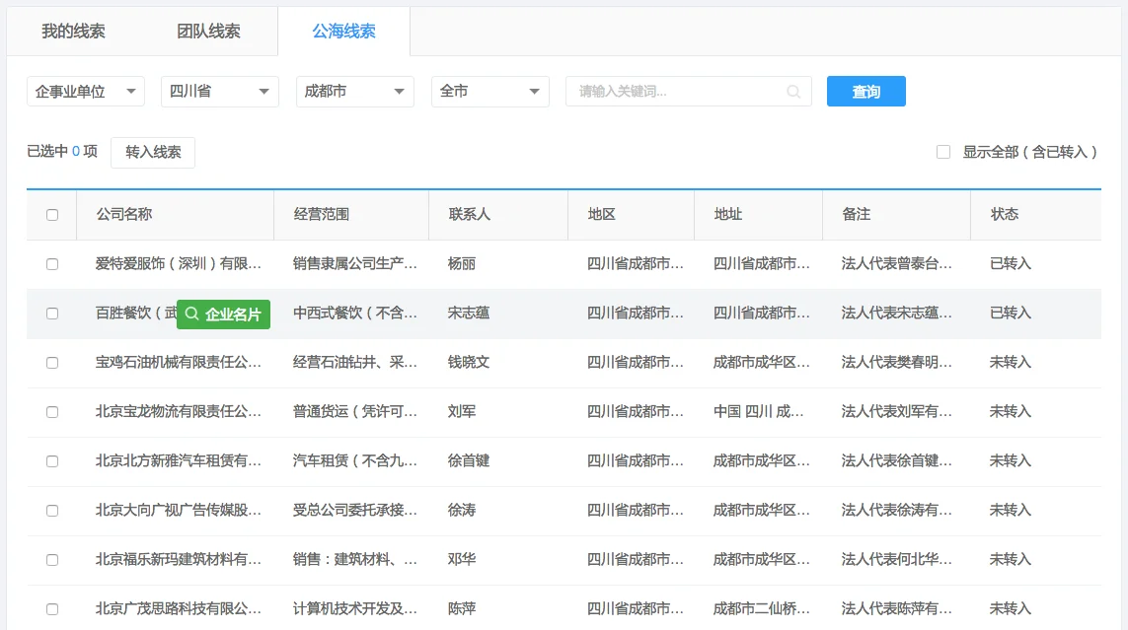Click inside the 请输入关键词 input field
The height and width of the screenshot is (630, 1128).
click(671, 91)
